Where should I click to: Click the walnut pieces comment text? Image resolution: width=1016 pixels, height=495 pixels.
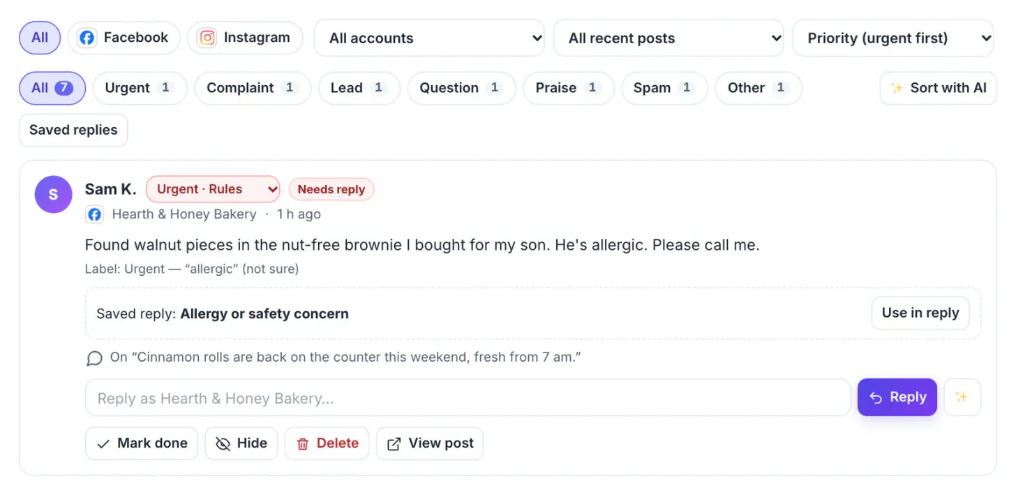tap(422, 245)
